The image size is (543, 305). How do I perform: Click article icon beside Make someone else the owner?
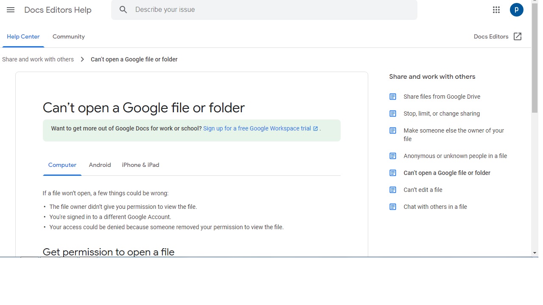(x=393, y=130)
